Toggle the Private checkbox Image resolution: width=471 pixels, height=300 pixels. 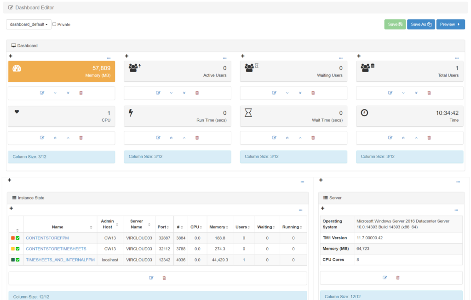pos(54,24)
